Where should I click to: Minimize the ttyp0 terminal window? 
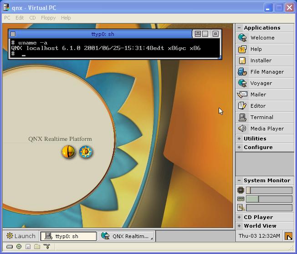[x=198, y=34]
